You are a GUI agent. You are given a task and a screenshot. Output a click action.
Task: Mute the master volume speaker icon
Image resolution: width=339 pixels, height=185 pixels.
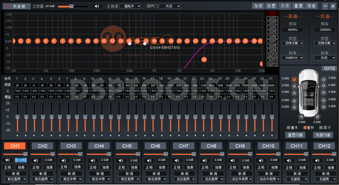[x=97, y=6]
